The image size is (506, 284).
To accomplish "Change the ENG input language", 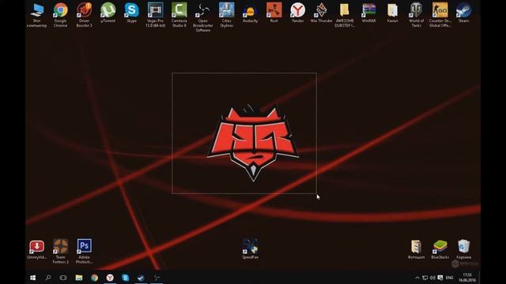I will click(x=450, y=278).
